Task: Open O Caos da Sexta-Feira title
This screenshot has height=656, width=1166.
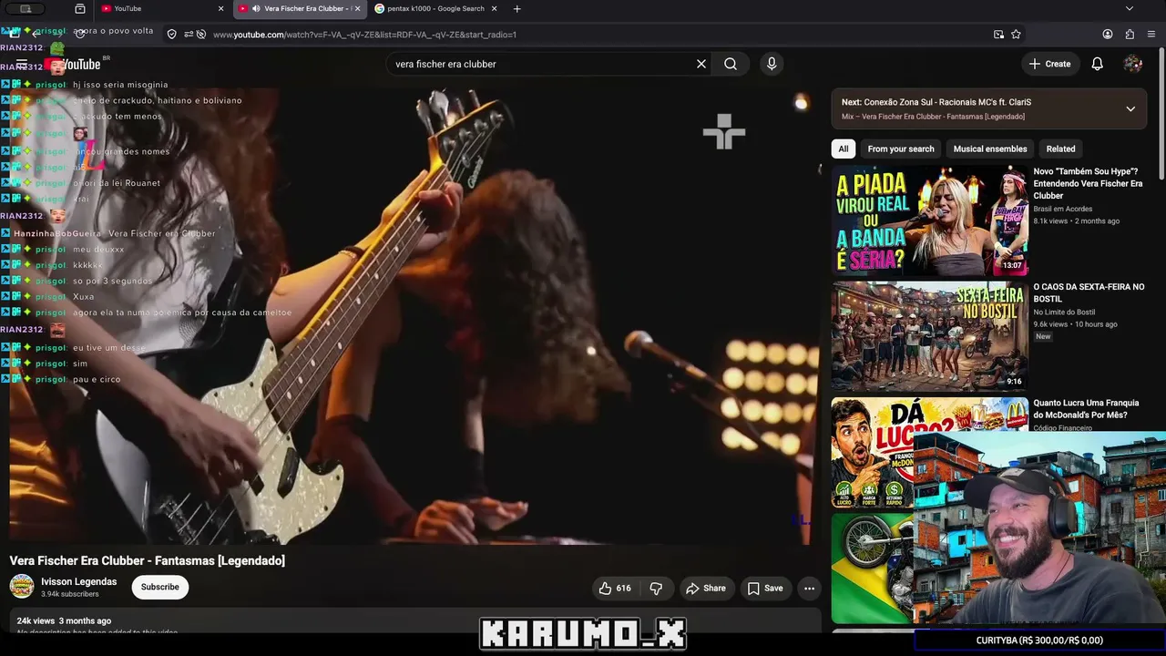Action: click(1089, 292)
